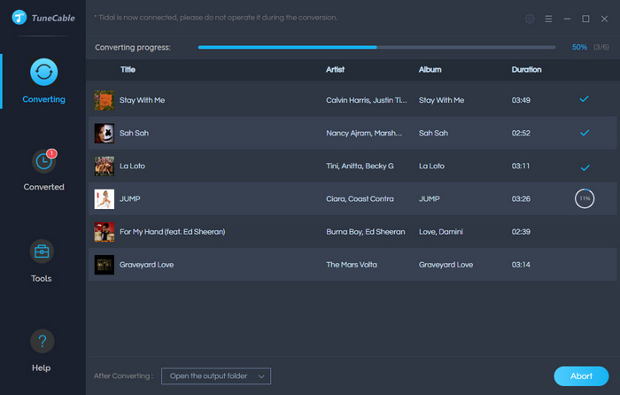
Task: Click the checkmark for Sah Sah
Action: (585, 133)
